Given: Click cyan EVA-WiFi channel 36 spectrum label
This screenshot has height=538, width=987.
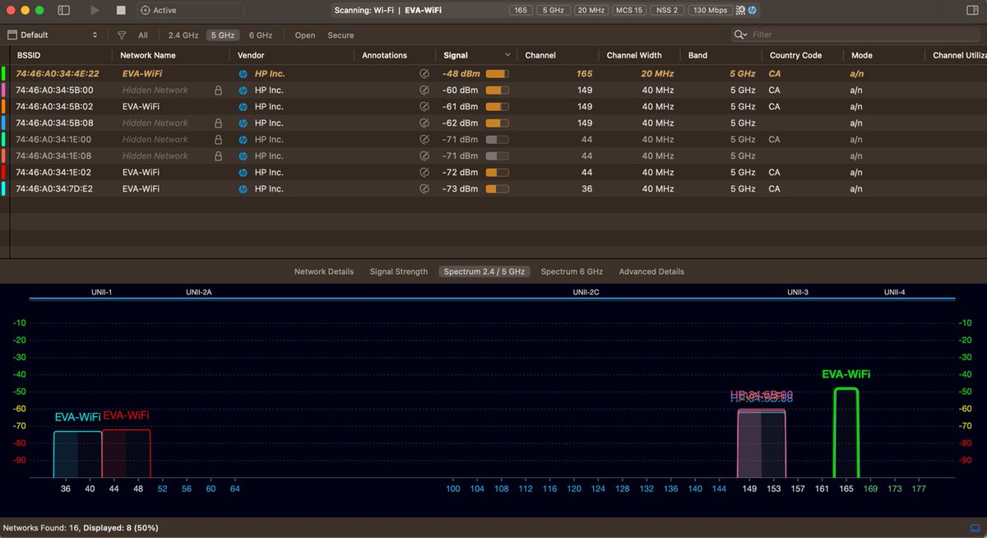Looking at the screenshot, I should pyautogui.click(x=78, y=417).
